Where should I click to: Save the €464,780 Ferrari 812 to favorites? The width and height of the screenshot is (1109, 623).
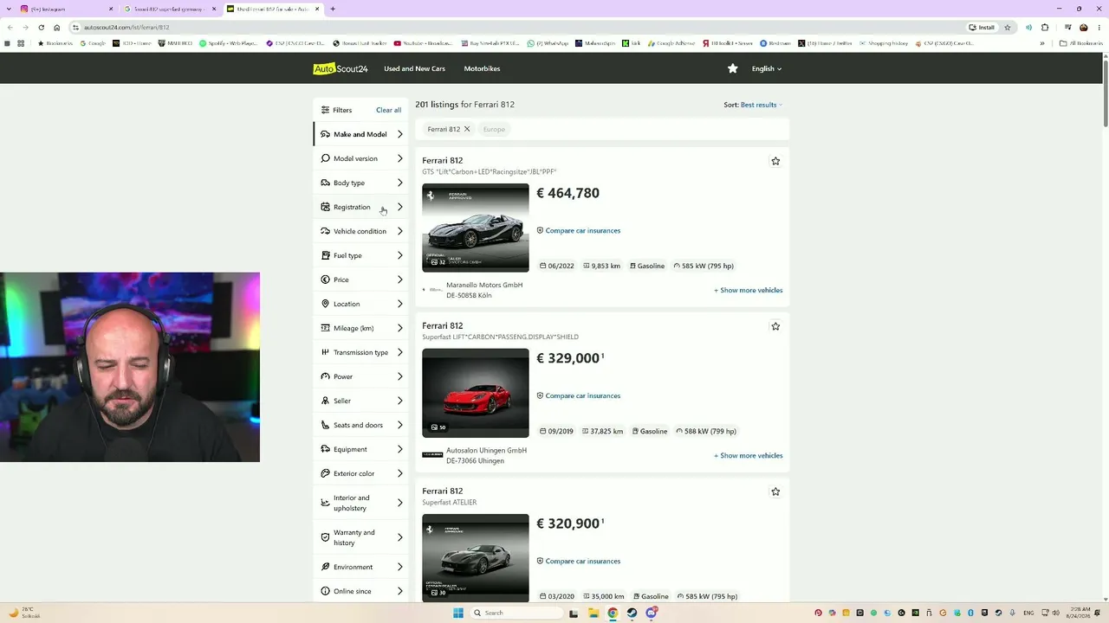(775, 161)
